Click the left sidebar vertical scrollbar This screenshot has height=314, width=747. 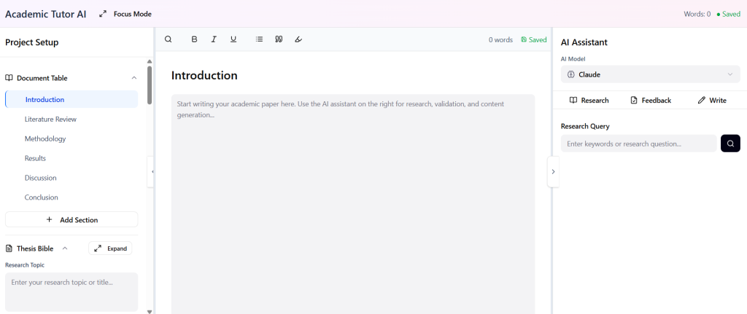click(150, 85)
